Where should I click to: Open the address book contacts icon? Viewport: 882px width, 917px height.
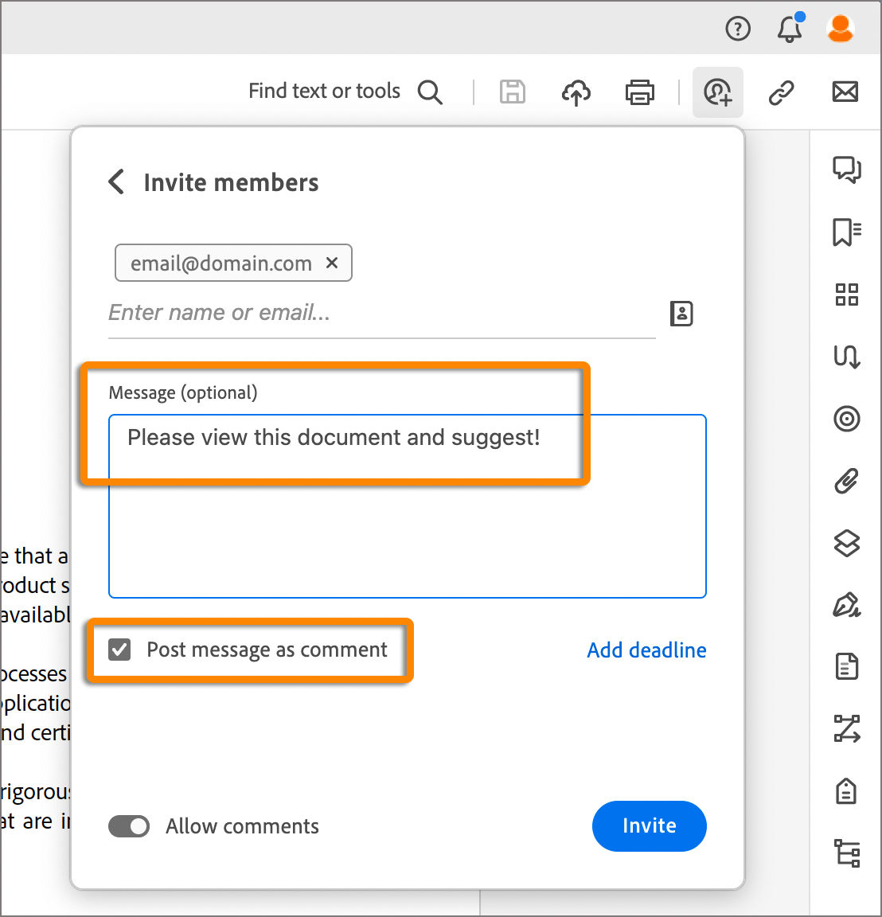(681, 314)
